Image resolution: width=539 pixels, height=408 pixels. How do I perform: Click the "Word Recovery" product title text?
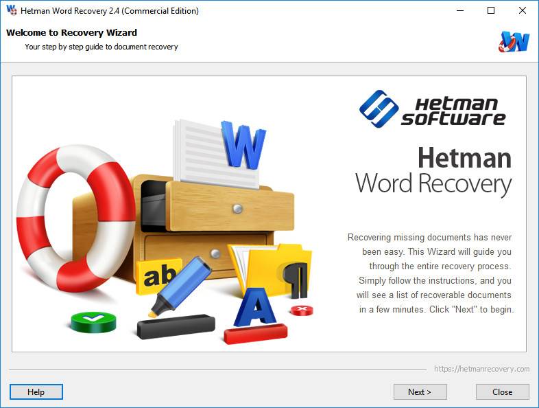pos(433,184)
